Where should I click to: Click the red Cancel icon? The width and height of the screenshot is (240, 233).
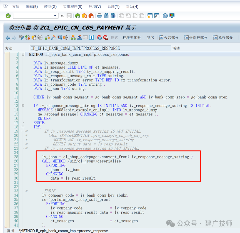pyautogui.click(x=91, y=16)
